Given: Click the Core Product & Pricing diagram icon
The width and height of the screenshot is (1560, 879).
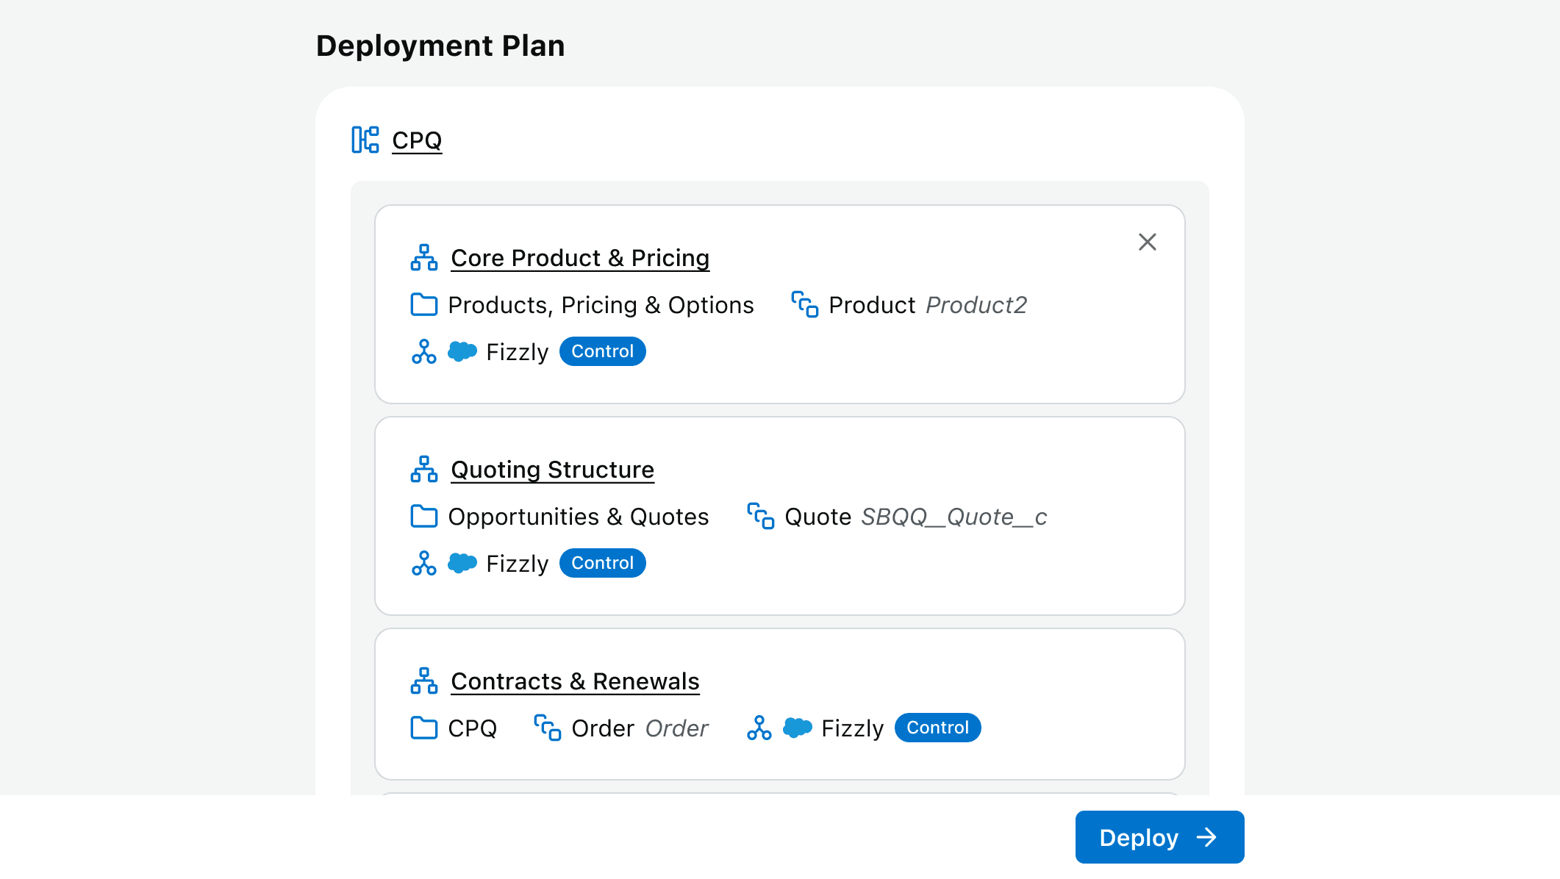Looking at the screenshot, I should 424,258.
